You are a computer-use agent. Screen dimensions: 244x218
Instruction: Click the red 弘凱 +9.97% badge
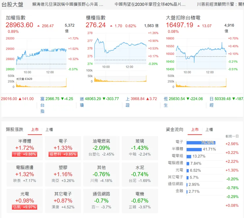tap(25, 207)
